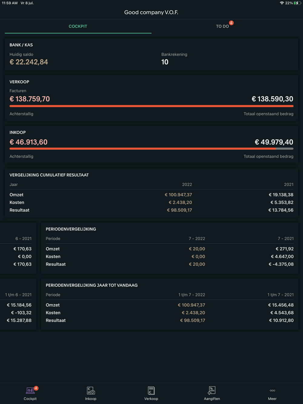Tap the Bankrekening count of 10
This screenshot has width=303, height=404.
(x=165, y=62)
